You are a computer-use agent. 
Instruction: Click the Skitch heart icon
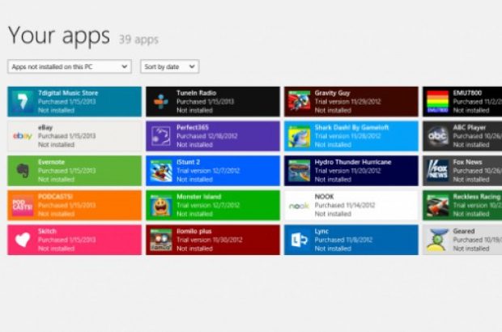22,240
